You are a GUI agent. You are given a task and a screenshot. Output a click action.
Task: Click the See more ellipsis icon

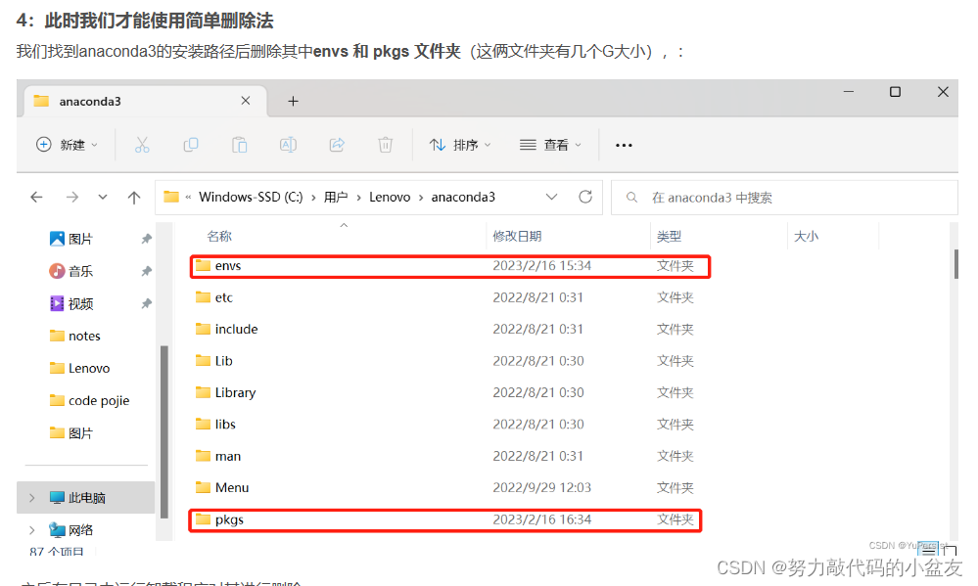pos(624,144)
